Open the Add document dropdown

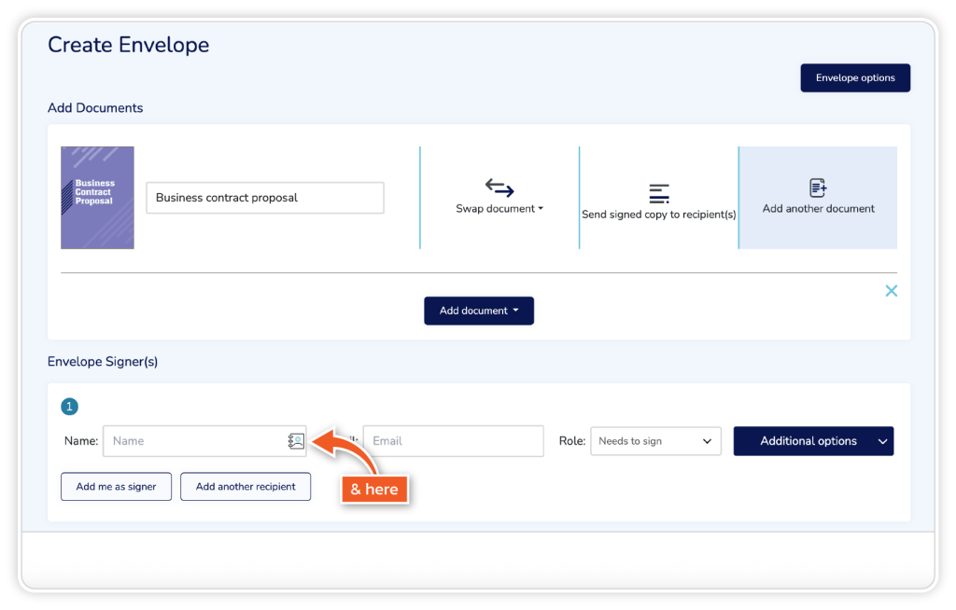pyautogui.click(x=478, y=311)
